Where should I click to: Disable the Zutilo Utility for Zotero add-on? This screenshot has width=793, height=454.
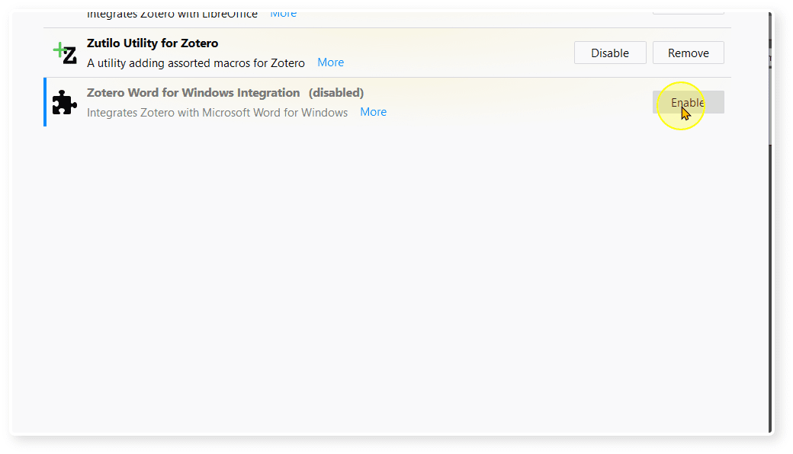[610, 53]
